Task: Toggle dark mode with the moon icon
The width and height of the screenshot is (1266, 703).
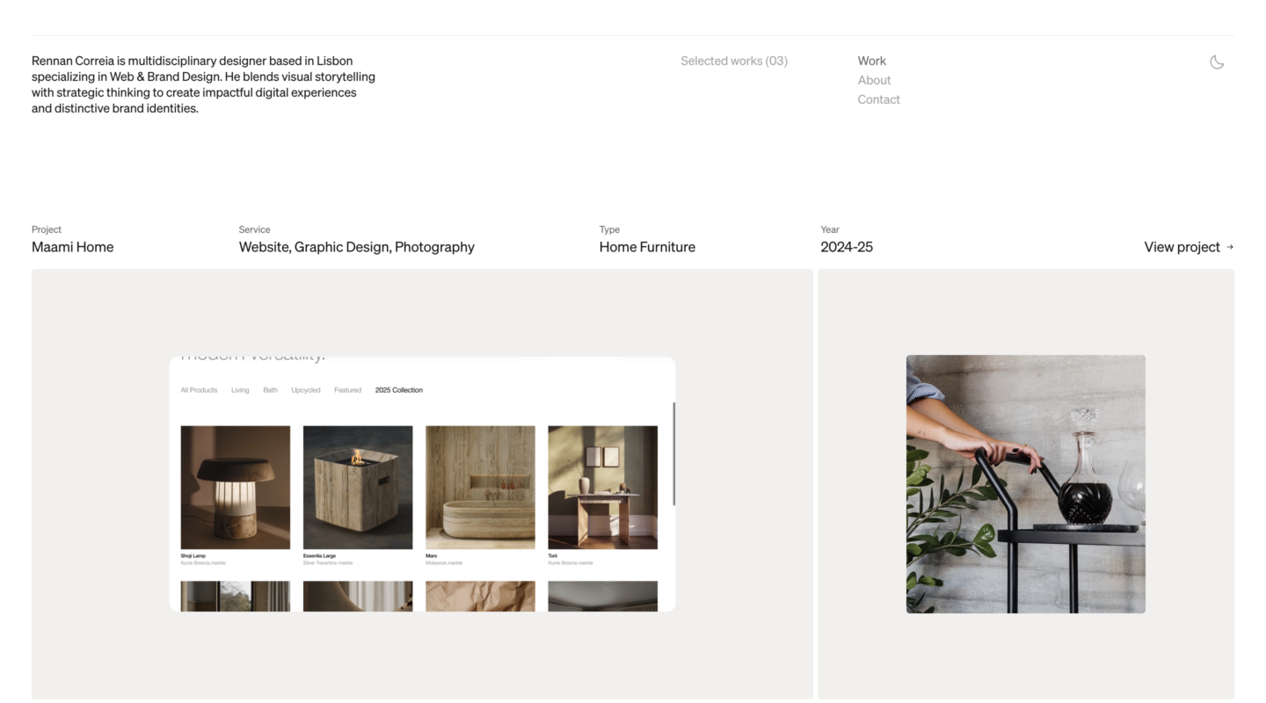Action: click(1217, 62)
